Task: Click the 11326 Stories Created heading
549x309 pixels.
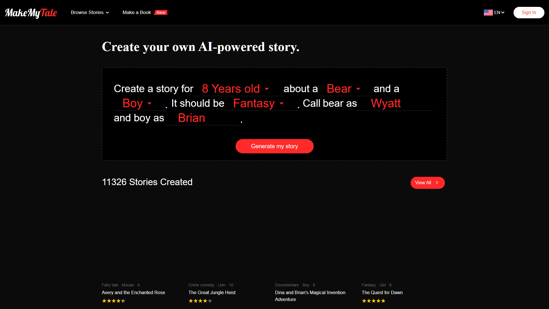Action: point(147,182)
